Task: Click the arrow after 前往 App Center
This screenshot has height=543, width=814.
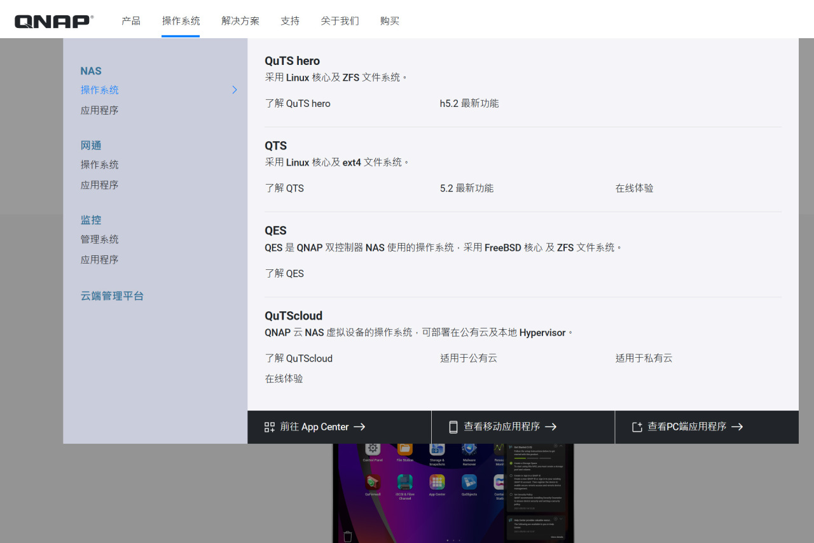Action: point(359,427)
